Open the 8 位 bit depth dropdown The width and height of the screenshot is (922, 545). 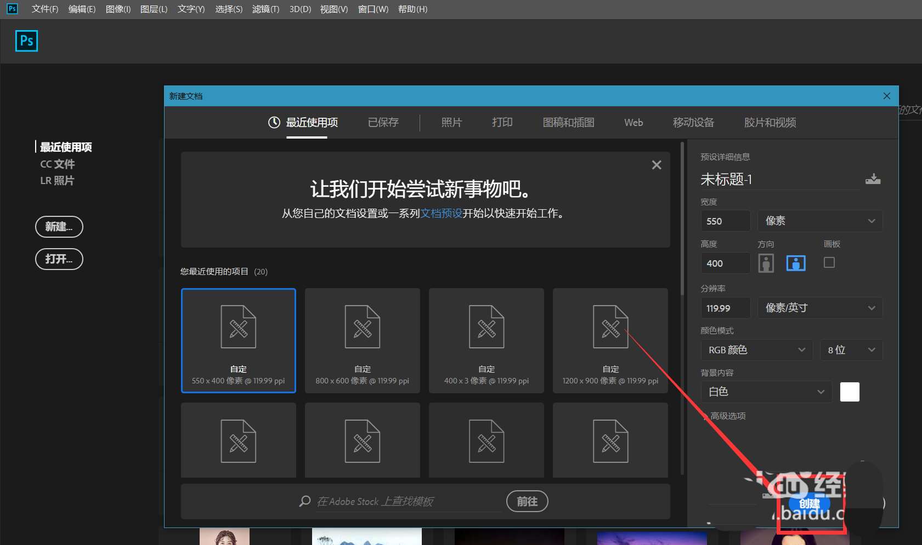point(851,350)
